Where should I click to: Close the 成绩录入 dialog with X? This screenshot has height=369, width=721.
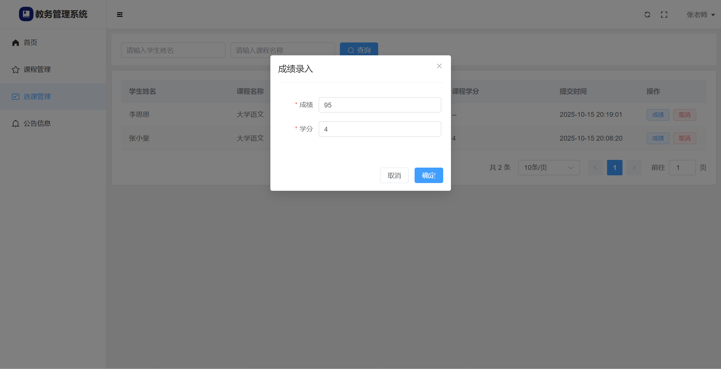tap(439, 66)
